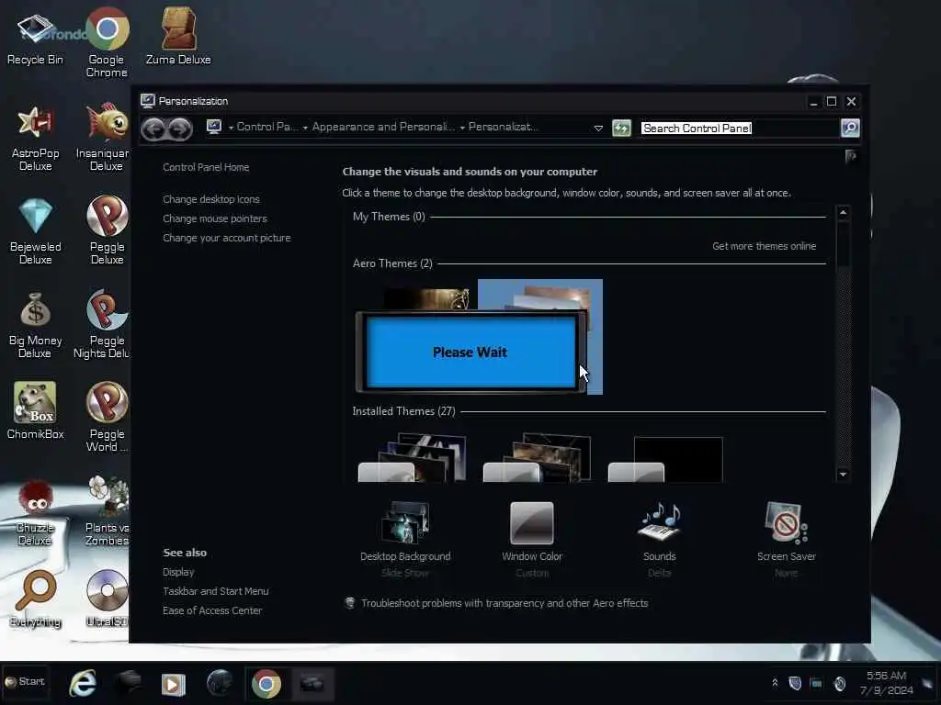Open ChomikBox desktop shortcut

point(35,411)
